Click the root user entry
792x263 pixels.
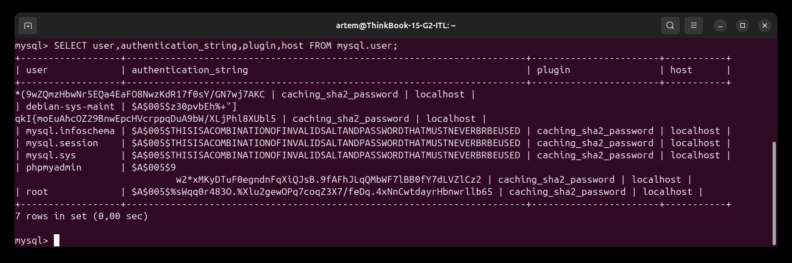point(37,192)
